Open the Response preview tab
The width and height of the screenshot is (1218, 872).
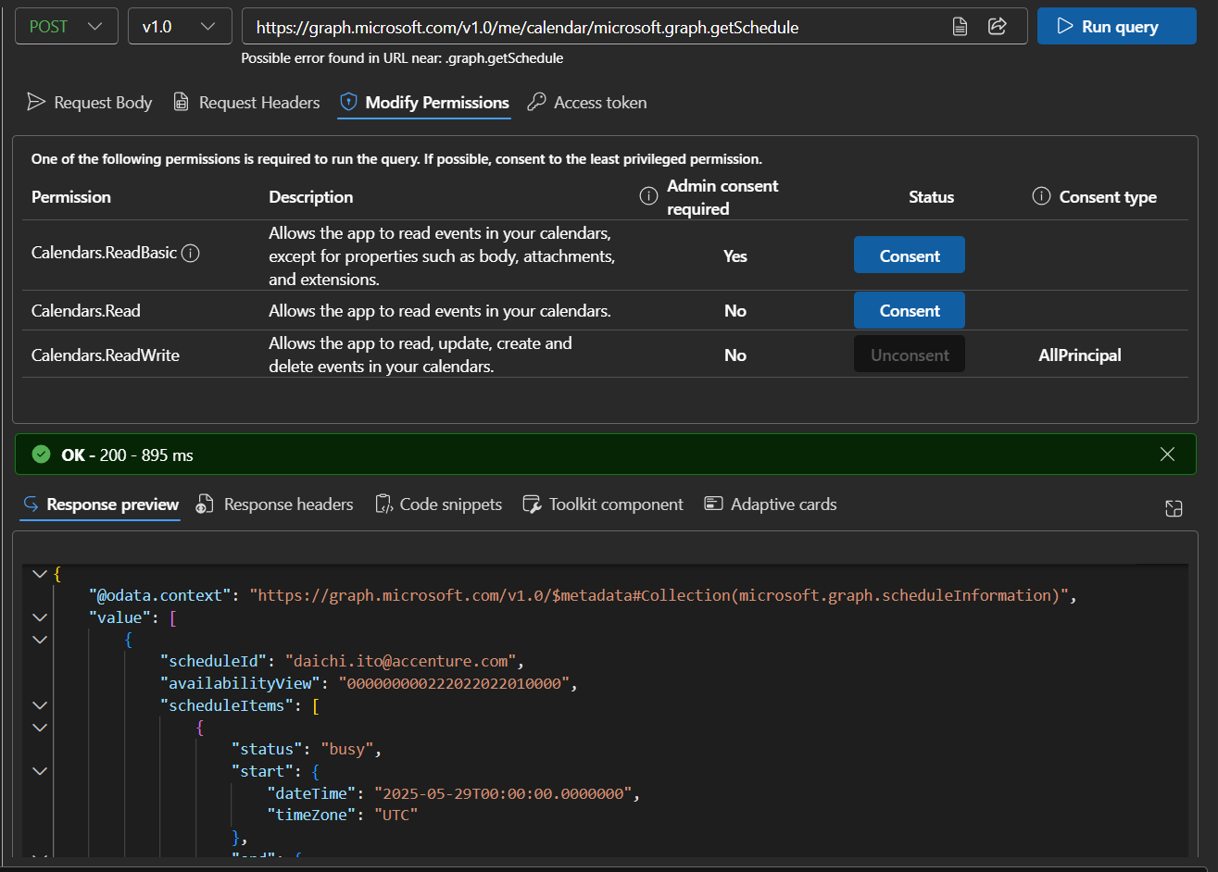[100, 505]
